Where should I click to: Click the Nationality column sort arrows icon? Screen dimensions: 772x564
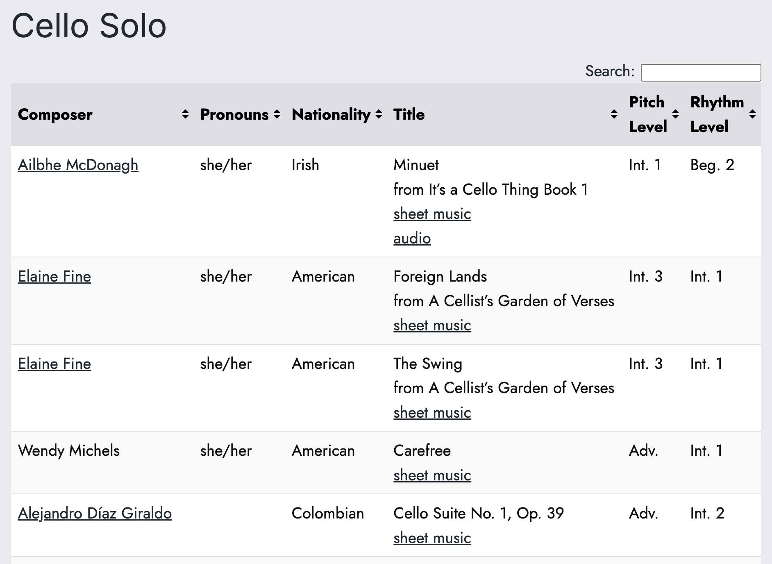(379, 114)
